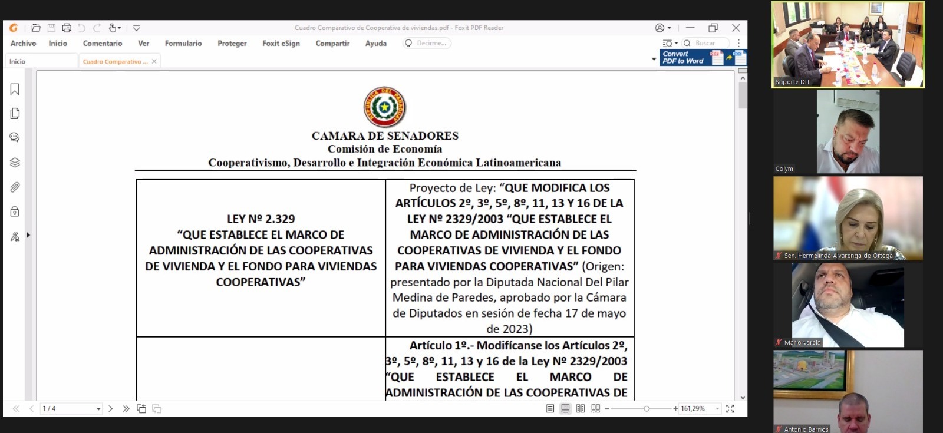
Task: Go to the last page
Action: tap(126, 408)
